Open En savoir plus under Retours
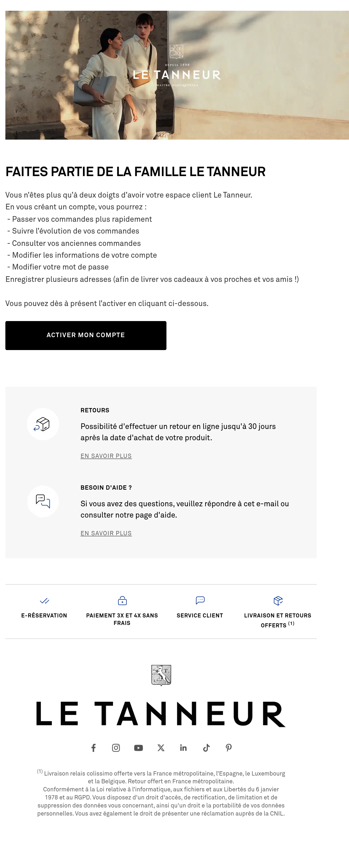Image resolution: width=349 pixels, height=844 pixels. [x=106, y=456]
